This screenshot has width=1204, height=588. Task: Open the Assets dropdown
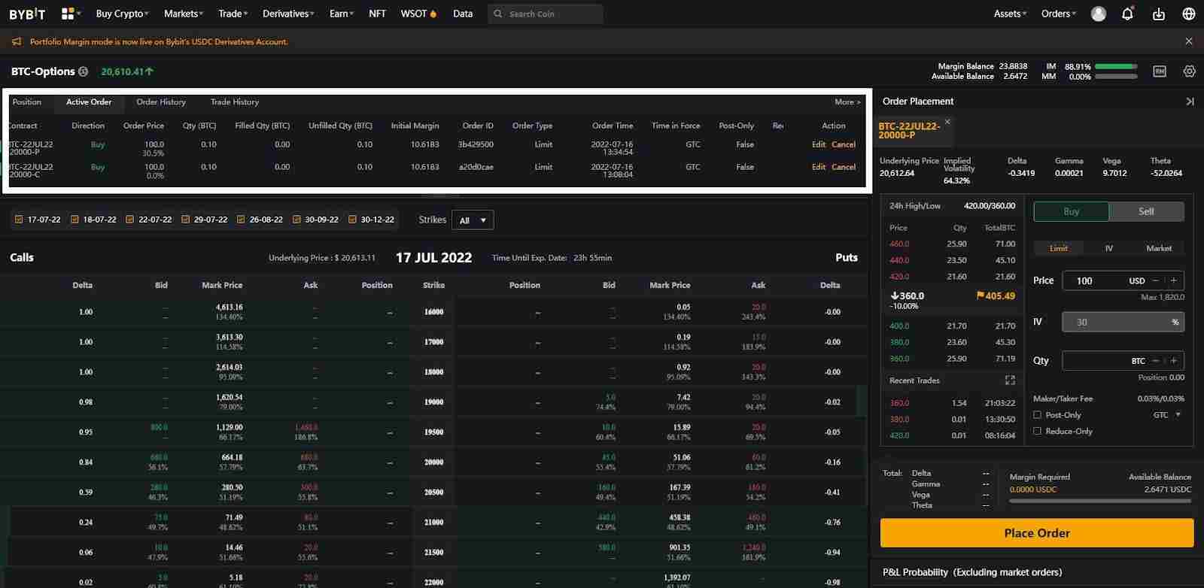click(x=1010, y=14)
